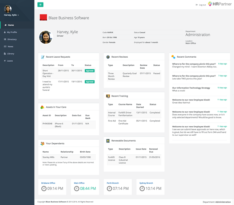The height and width of the screenshot is (205, 234).
Task: Click the '6 days ago' timestamp
Action: [222, 64]
